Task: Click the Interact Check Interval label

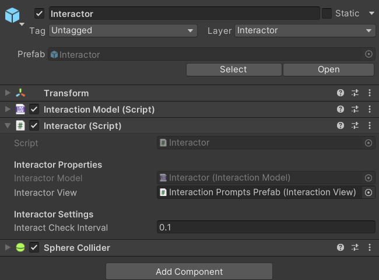Action: click(x=61, y=228)
